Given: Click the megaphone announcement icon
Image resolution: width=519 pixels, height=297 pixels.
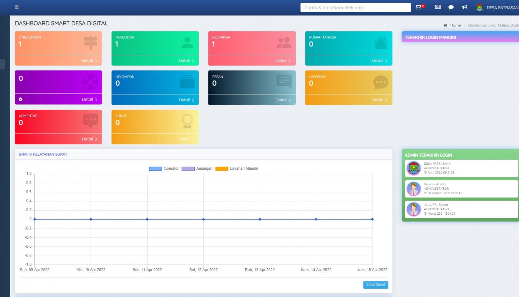Looking at the screenshot, I should click(x=465, y=7).
